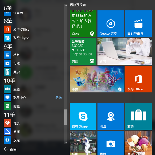This screenshot has height=155, width=155.
Task: Open the 運動 sports baseball tile
Action: click(x=83, y=143)
